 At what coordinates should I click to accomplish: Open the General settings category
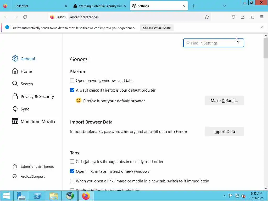(x=24, y=59)
